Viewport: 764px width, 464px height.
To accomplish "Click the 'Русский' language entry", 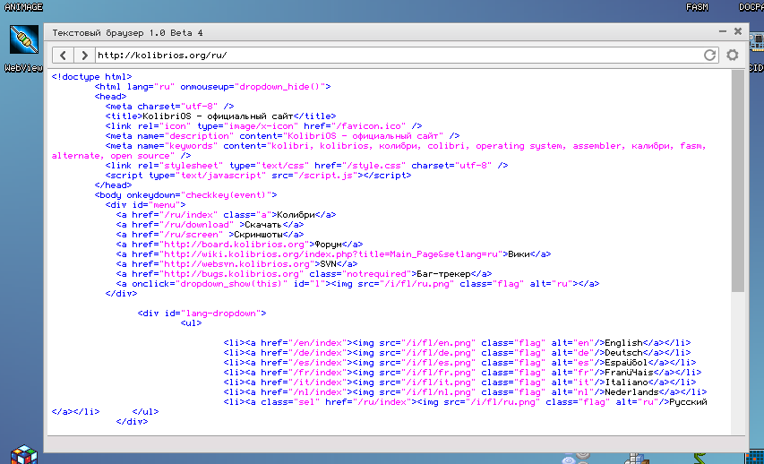I will point(688,402).
